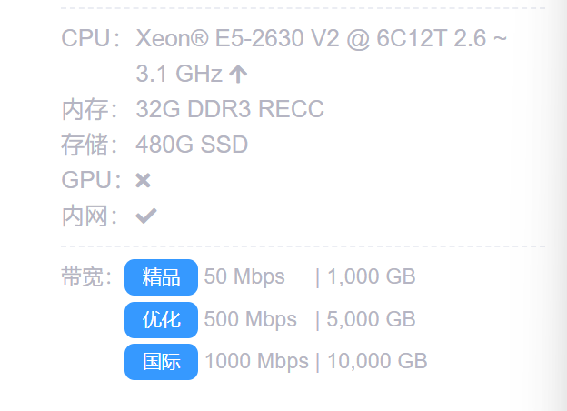This screenshot has height=411, width=567.
Task: Select the 精品 bandwidth badge
Action: click(161, 277)
